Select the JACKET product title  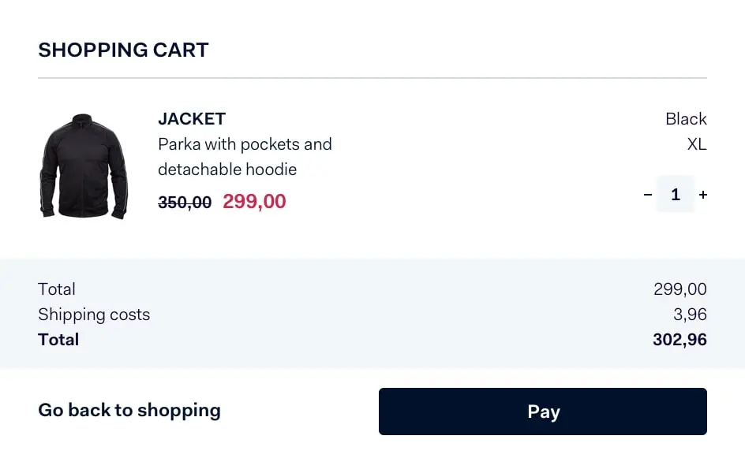(x=191, y=119)
